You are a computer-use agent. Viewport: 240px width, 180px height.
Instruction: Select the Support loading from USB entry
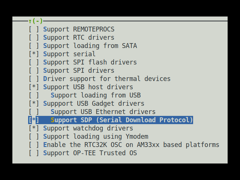tap(96, 95)
